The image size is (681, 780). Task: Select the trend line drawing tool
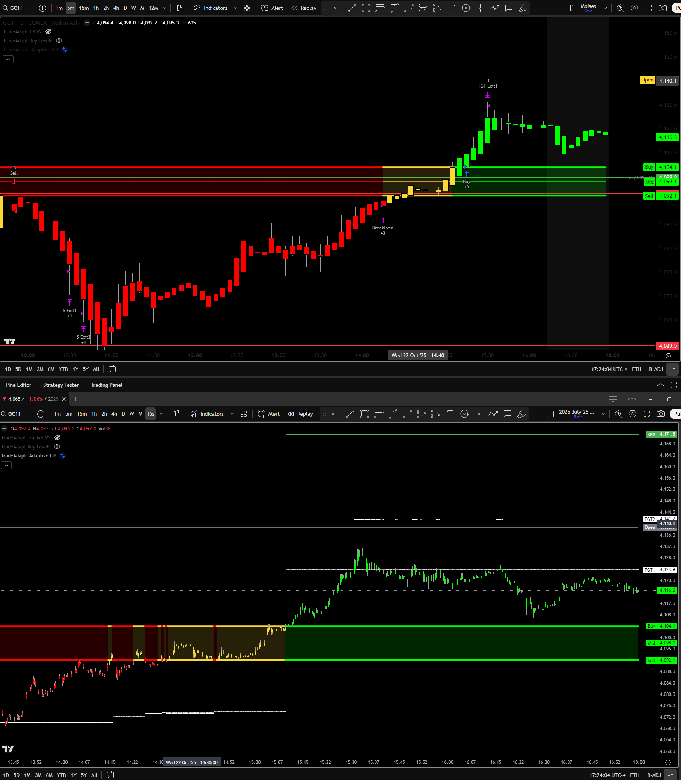(x=351, y=8)
